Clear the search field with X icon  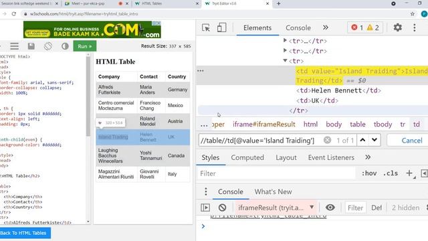[327, 140]
